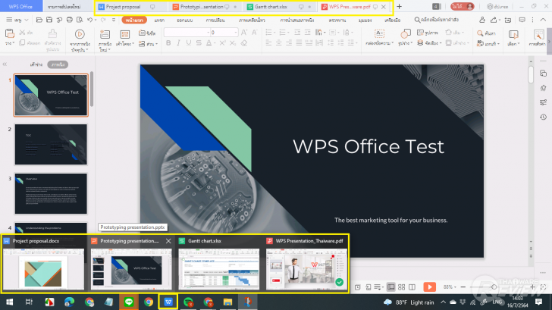Click the zoom in plus button

tap(532, 287)
